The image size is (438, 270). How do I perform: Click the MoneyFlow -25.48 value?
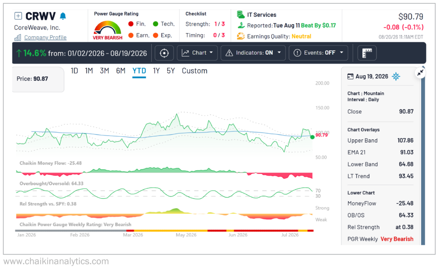click(405, 203)
